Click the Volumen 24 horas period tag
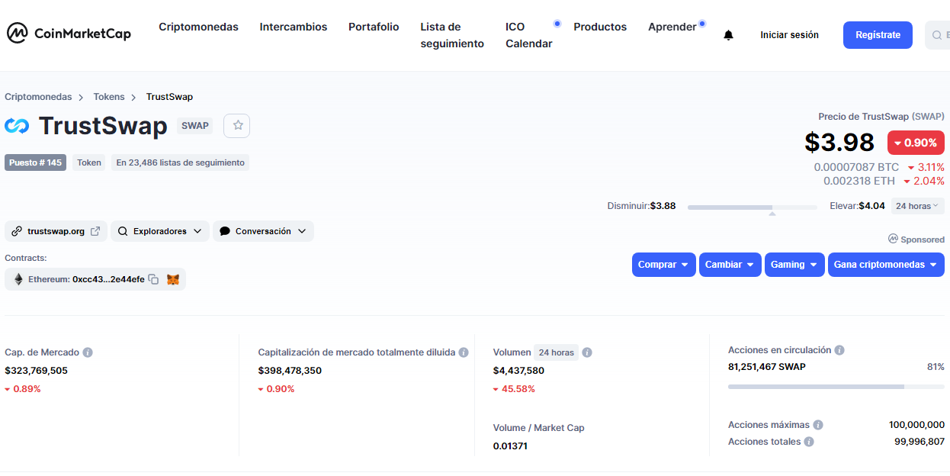 point(556,352)
